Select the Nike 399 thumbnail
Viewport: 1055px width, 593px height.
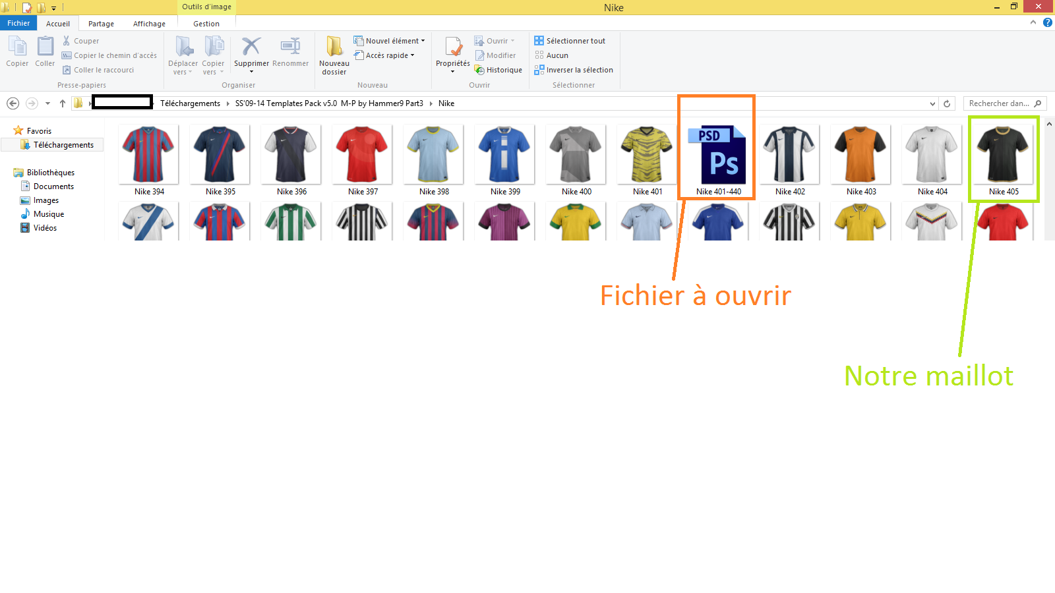coord(505,161)
